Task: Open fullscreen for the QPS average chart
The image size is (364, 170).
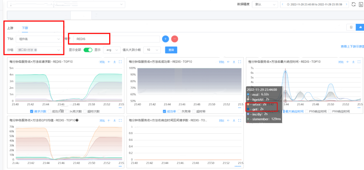Action: tap(120, 120)
